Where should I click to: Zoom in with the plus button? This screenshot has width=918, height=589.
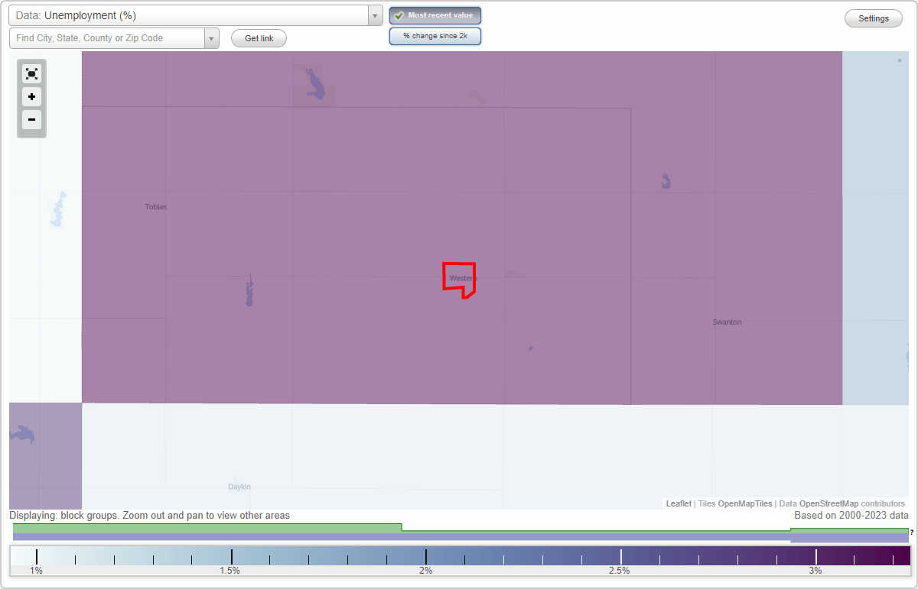coord(31,97)
